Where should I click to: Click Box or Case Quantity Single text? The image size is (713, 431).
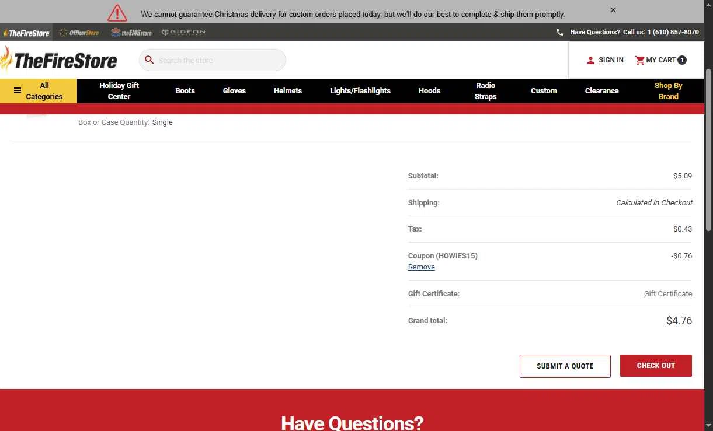coord(126,122)
